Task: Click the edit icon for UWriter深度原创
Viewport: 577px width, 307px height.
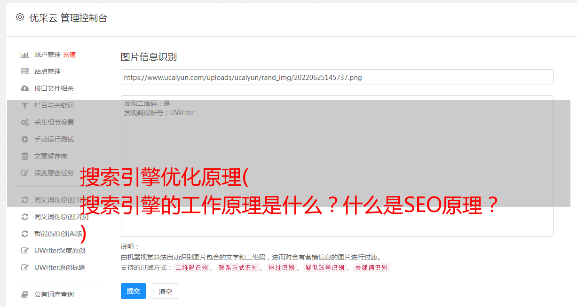Action: [25, 251]
